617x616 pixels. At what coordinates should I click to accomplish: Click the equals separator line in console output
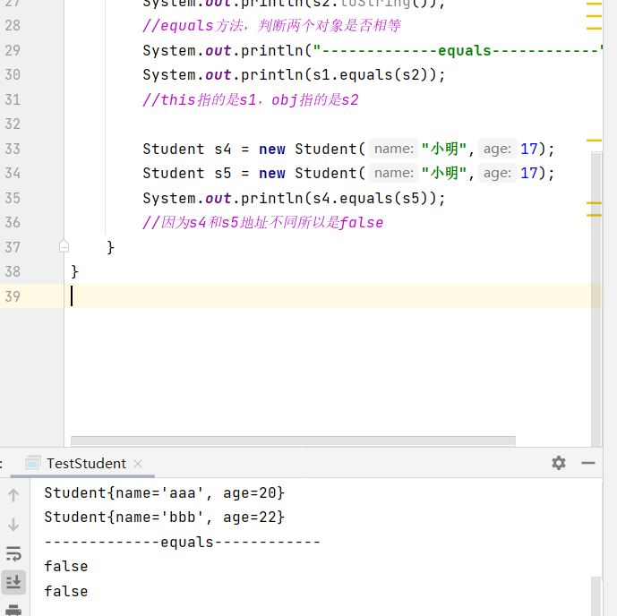tap(182, 542)
